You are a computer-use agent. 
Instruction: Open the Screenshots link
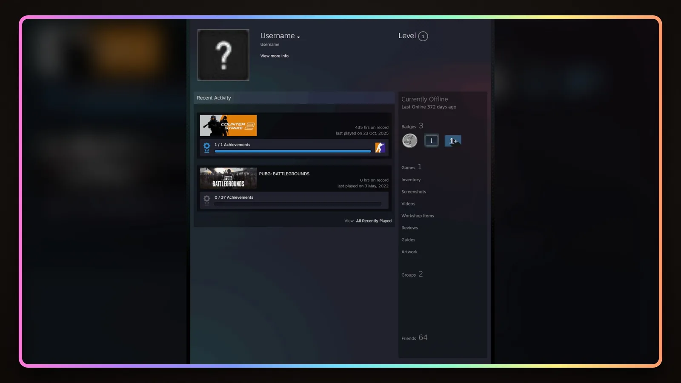pyautogui.click(x=414, y=192)
